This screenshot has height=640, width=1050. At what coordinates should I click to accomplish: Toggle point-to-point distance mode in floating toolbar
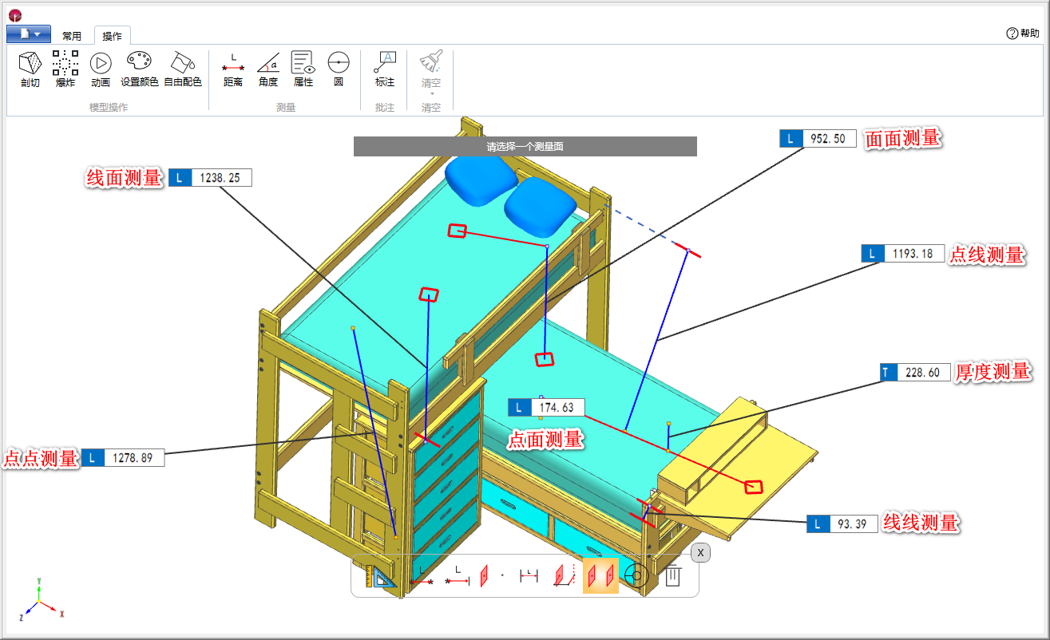coord(422,575)
